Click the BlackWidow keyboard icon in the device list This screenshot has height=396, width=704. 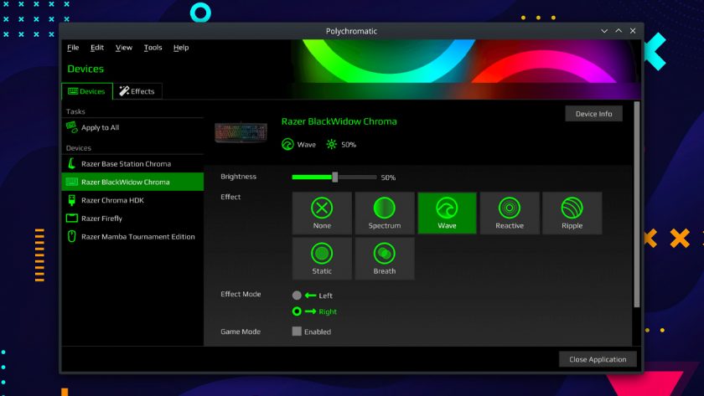[x=72, y=182]
